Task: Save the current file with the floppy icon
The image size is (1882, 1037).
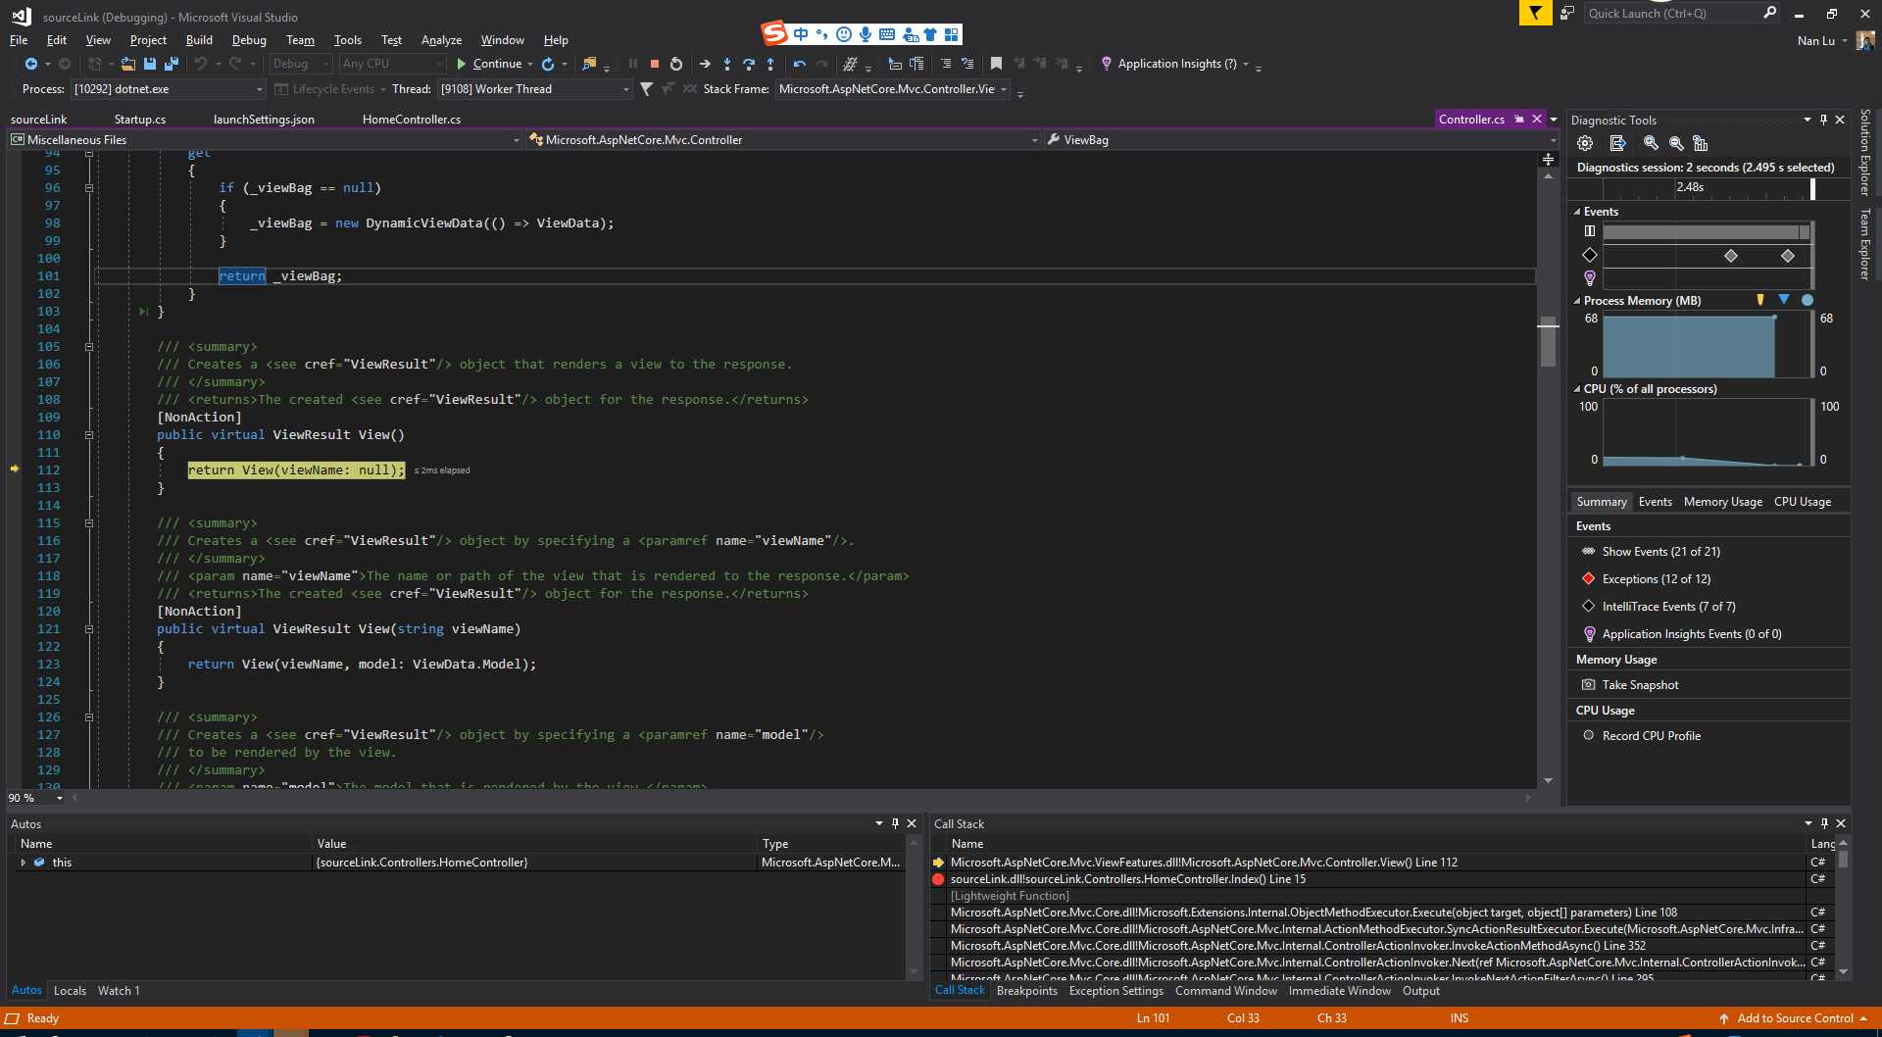Action: tap(150, 64)
